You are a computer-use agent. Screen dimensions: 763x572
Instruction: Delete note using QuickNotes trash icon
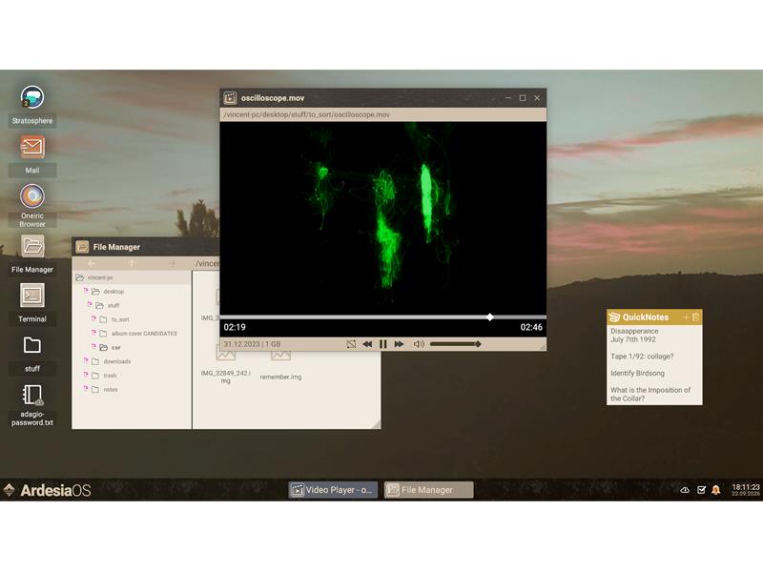tap(695, 317)
